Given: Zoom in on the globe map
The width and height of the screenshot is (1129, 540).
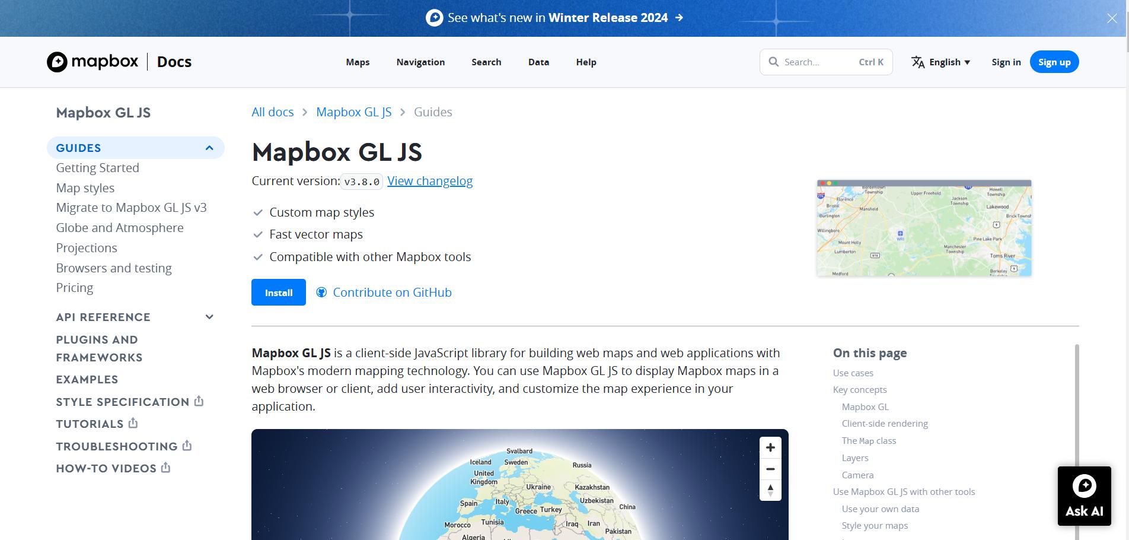Looking at the screenshot, I should click(x=770, y=447).
